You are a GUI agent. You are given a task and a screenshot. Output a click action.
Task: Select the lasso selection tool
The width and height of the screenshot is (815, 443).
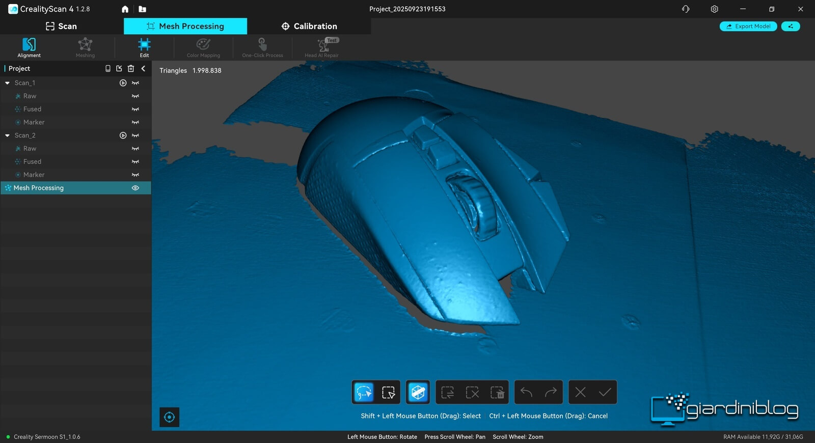[x=364, y=392]
